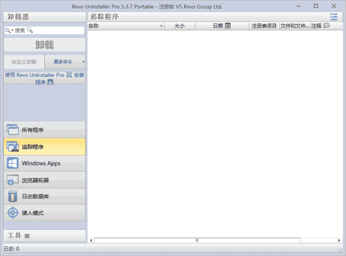346x256 pixels.
Task: Click the Windows logo icon
Action: click(12, 164)
